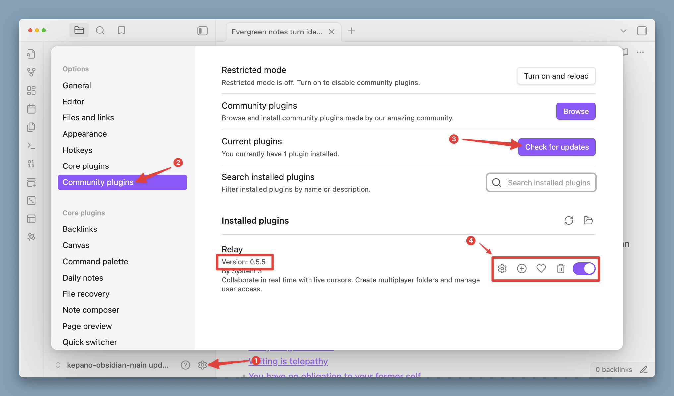Open the daily note calendar ribbon icon
This screenshot has height=396, width=674.
point(31,109)
